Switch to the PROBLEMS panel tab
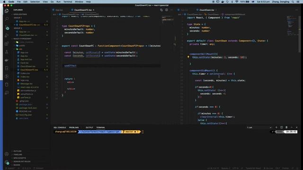Viewport: 303px width, 170px height. pos(74,127)
